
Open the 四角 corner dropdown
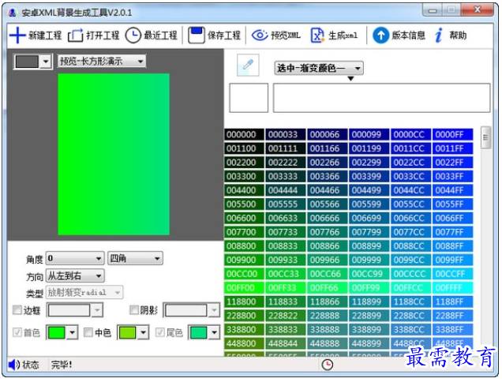pos(135,258)
